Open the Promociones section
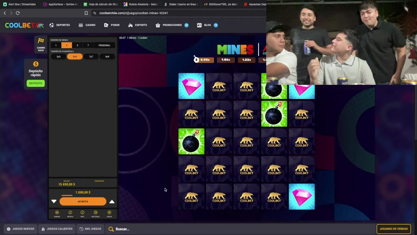417x235 pixels. tap(172, 25)
